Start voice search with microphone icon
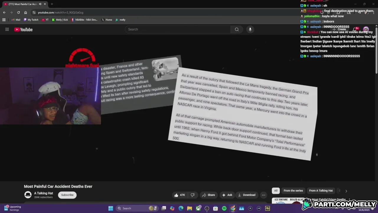378x213 pixels. tap(250, 29)
